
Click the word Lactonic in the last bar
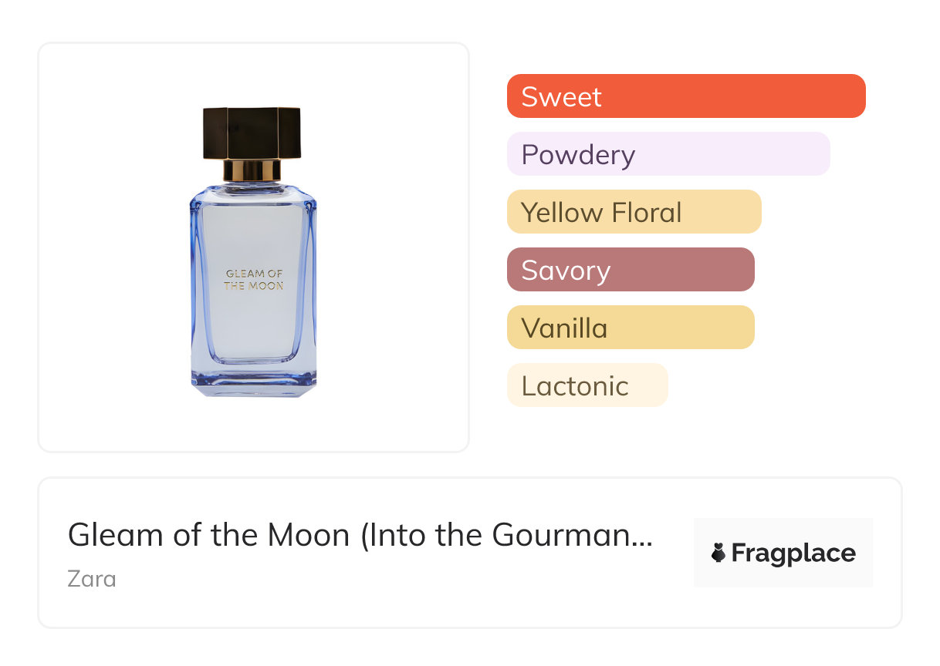(575, 386)
